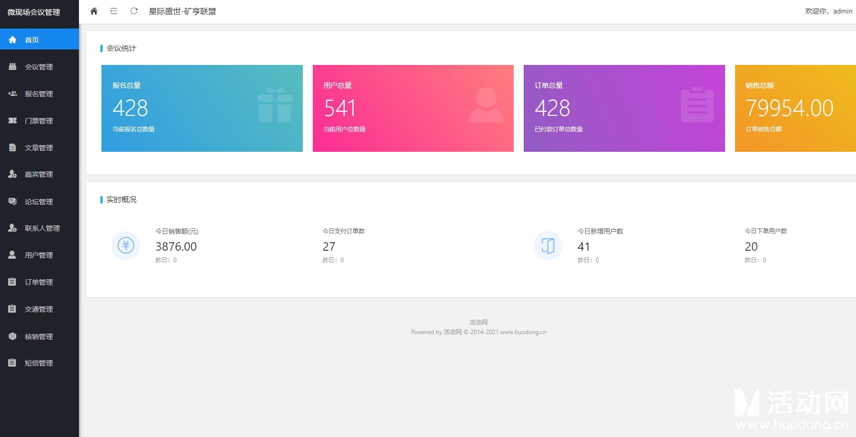Click the 门票管理 ticket icon
The height and width of the screenshot is (437, 856).
(12, 120)
